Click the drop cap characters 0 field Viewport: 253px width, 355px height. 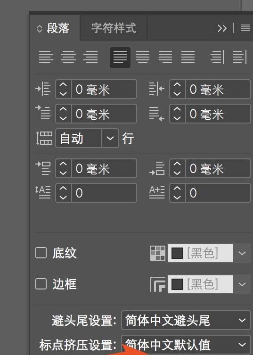pyautogui.click(x=218, y=193)
